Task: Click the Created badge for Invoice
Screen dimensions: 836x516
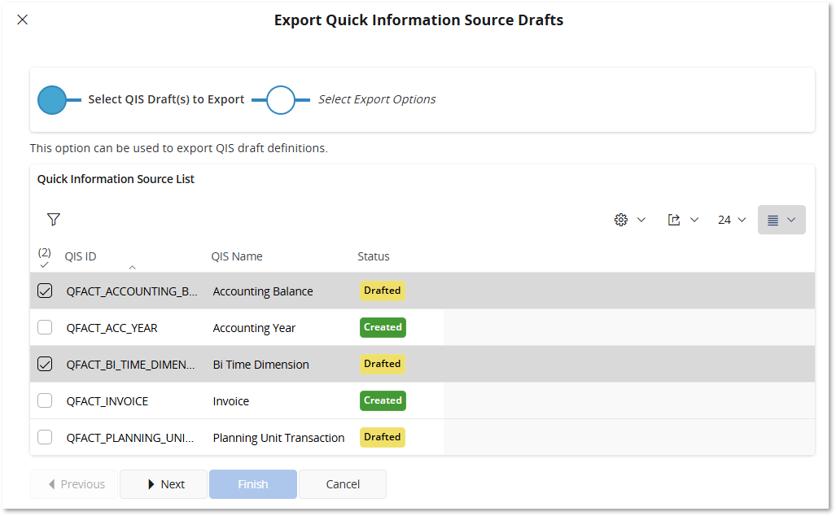Action: (x=383, y=400)
